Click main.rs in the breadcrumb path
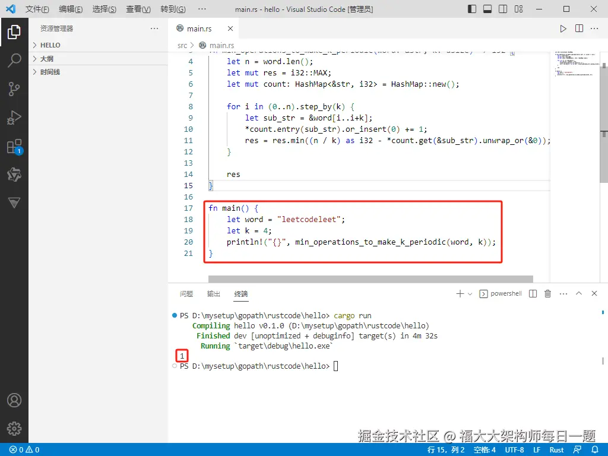 [221, 45]
